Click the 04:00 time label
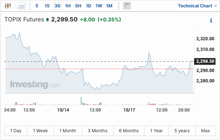Viewport: 220px width, 140px height. click(10, 110)
